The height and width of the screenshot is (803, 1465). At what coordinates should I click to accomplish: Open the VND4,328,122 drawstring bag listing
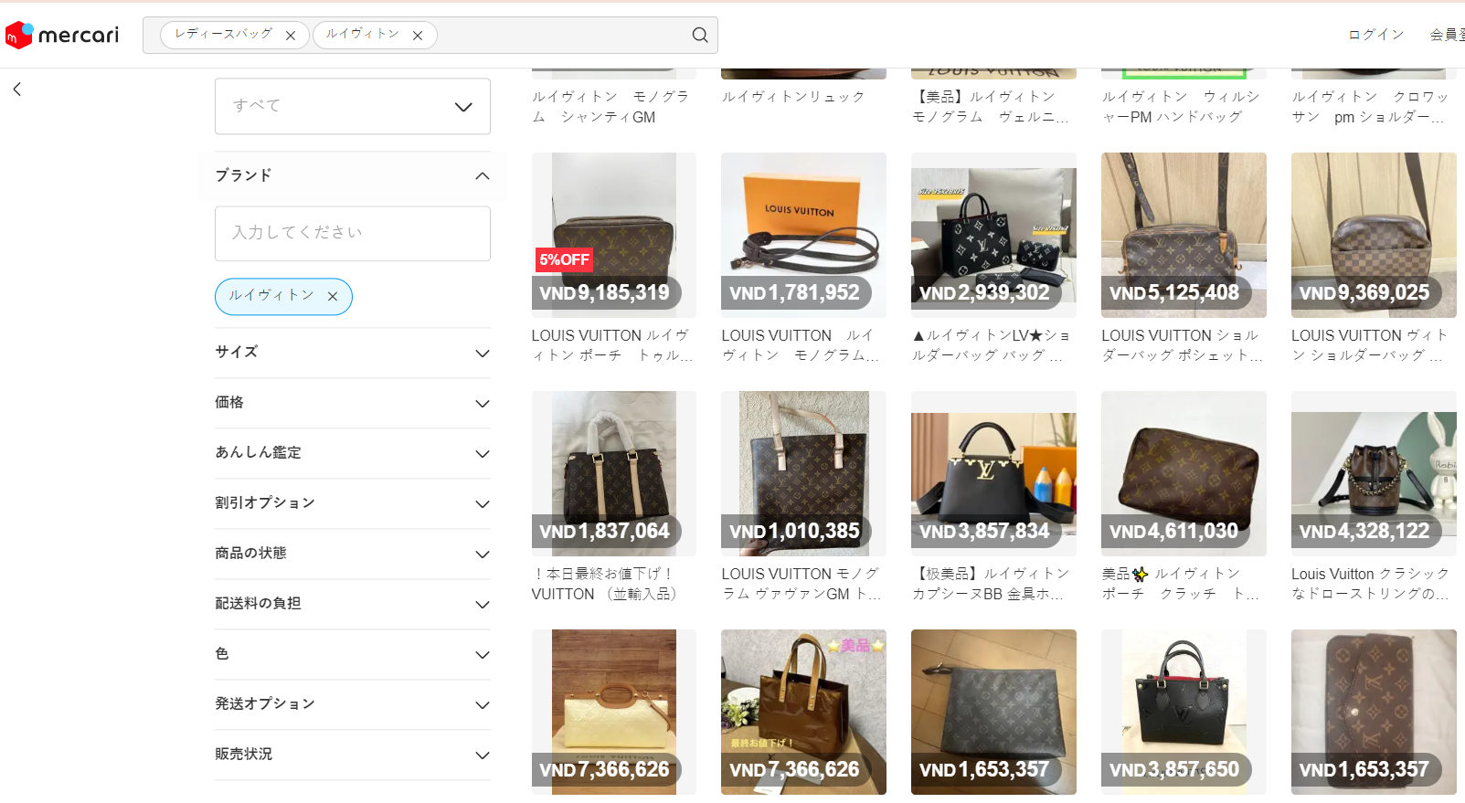(x=1374, y=473)
